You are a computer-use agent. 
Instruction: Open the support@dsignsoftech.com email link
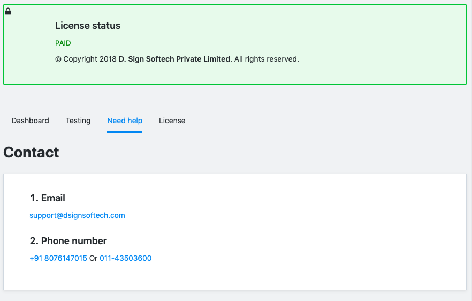(77, 215)
